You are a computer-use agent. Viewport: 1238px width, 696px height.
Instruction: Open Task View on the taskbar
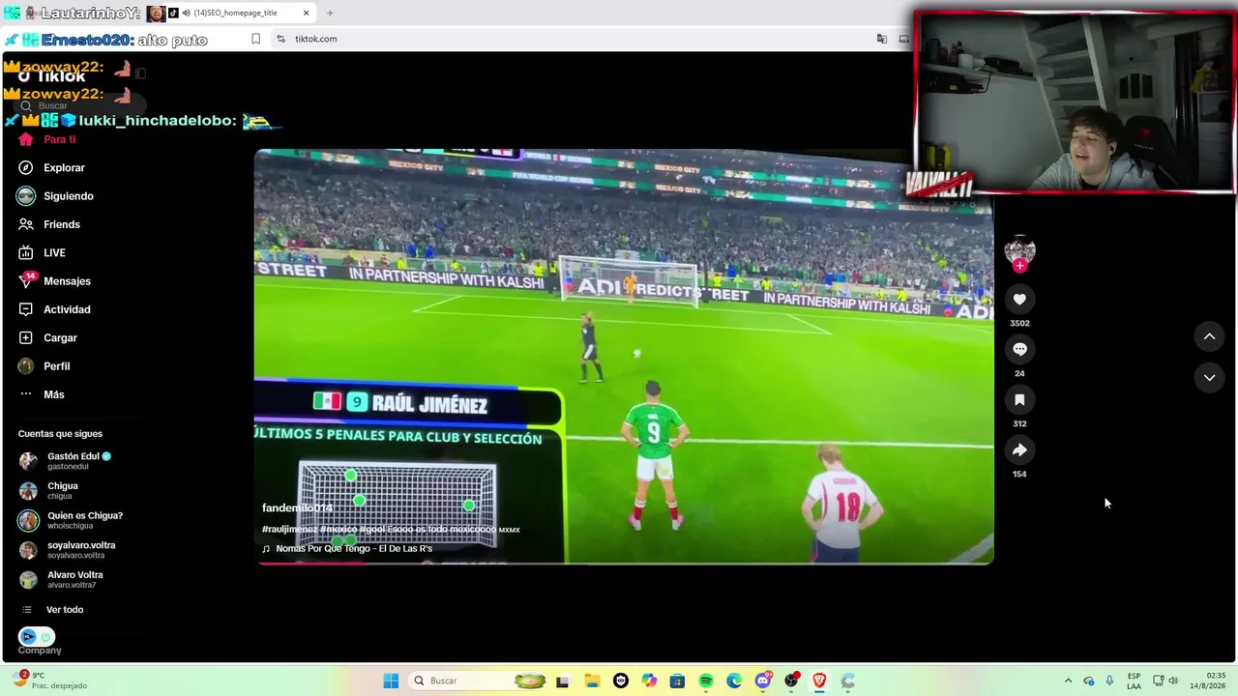click(563, 681)
